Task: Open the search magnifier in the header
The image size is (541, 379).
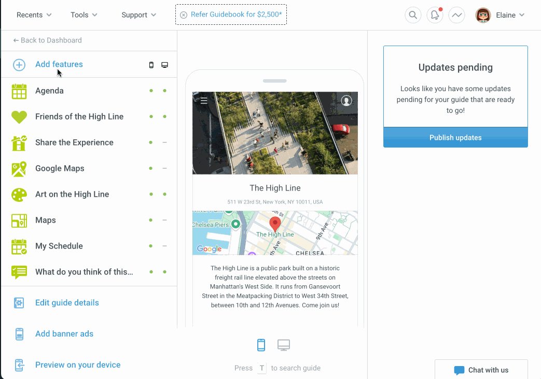Action: pos(413,15)
